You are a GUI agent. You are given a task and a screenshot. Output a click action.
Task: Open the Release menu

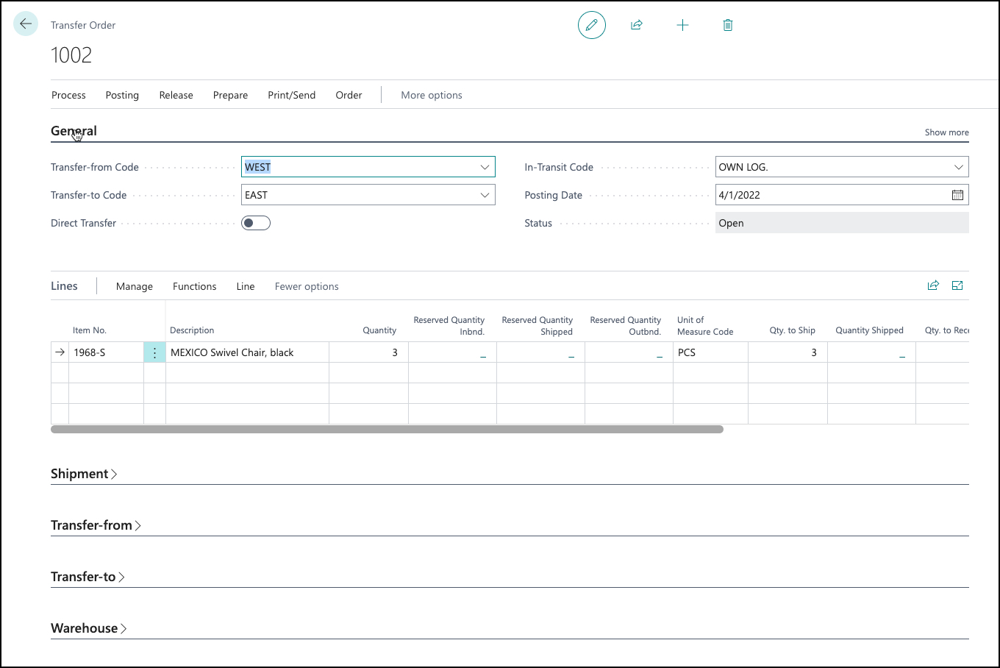(x=176, y=95)
